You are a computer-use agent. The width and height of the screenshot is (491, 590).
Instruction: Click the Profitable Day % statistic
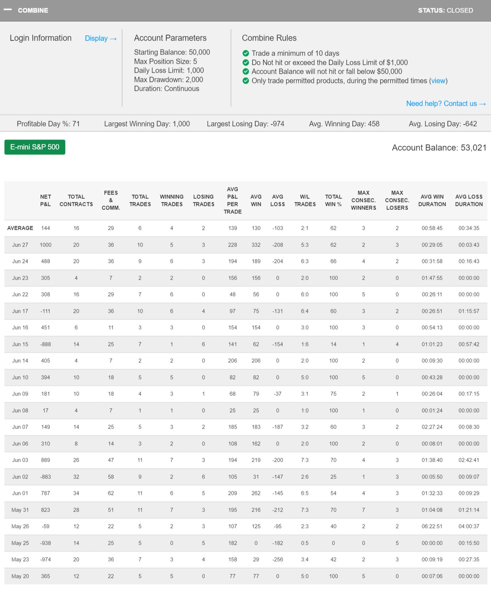[48, 124]
